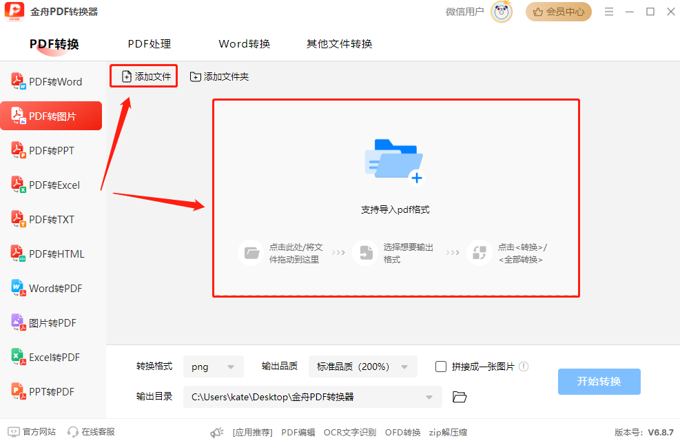Switch to the Word转换 tab
This screenshot has height=443, width=680.
(x=245, y=44)
